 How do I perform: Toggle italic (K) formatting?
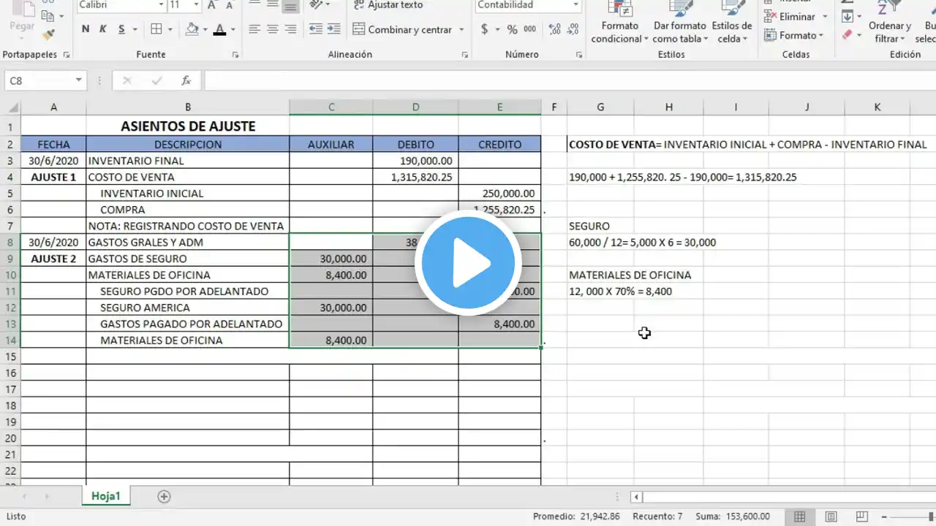pyautogui.click(x=103, y=29)
